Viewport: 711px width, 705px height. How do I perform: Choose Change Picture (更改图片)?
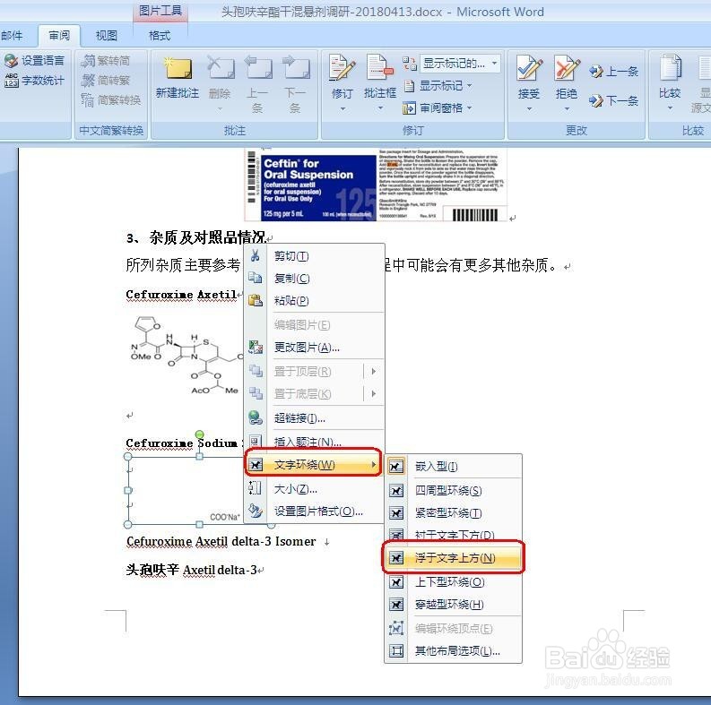(x=315, y=348)
